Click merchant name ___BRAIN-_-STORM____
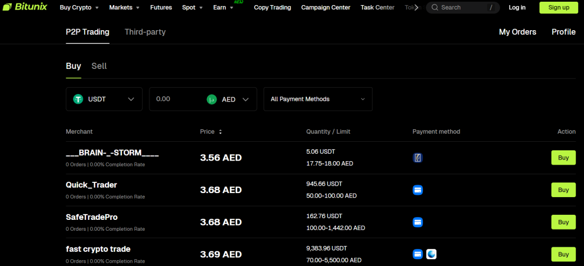 point(112,153)
